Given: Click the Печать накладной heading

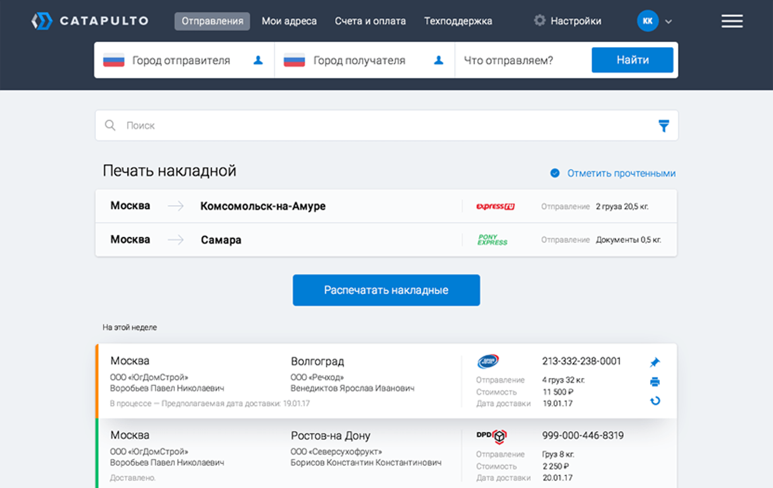Looking at the screenshot, I should click(x=169, y=171).
